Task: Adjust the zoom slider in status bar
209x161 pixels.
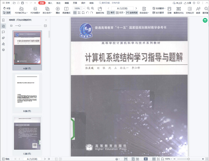Action: (x=188, y=159)
